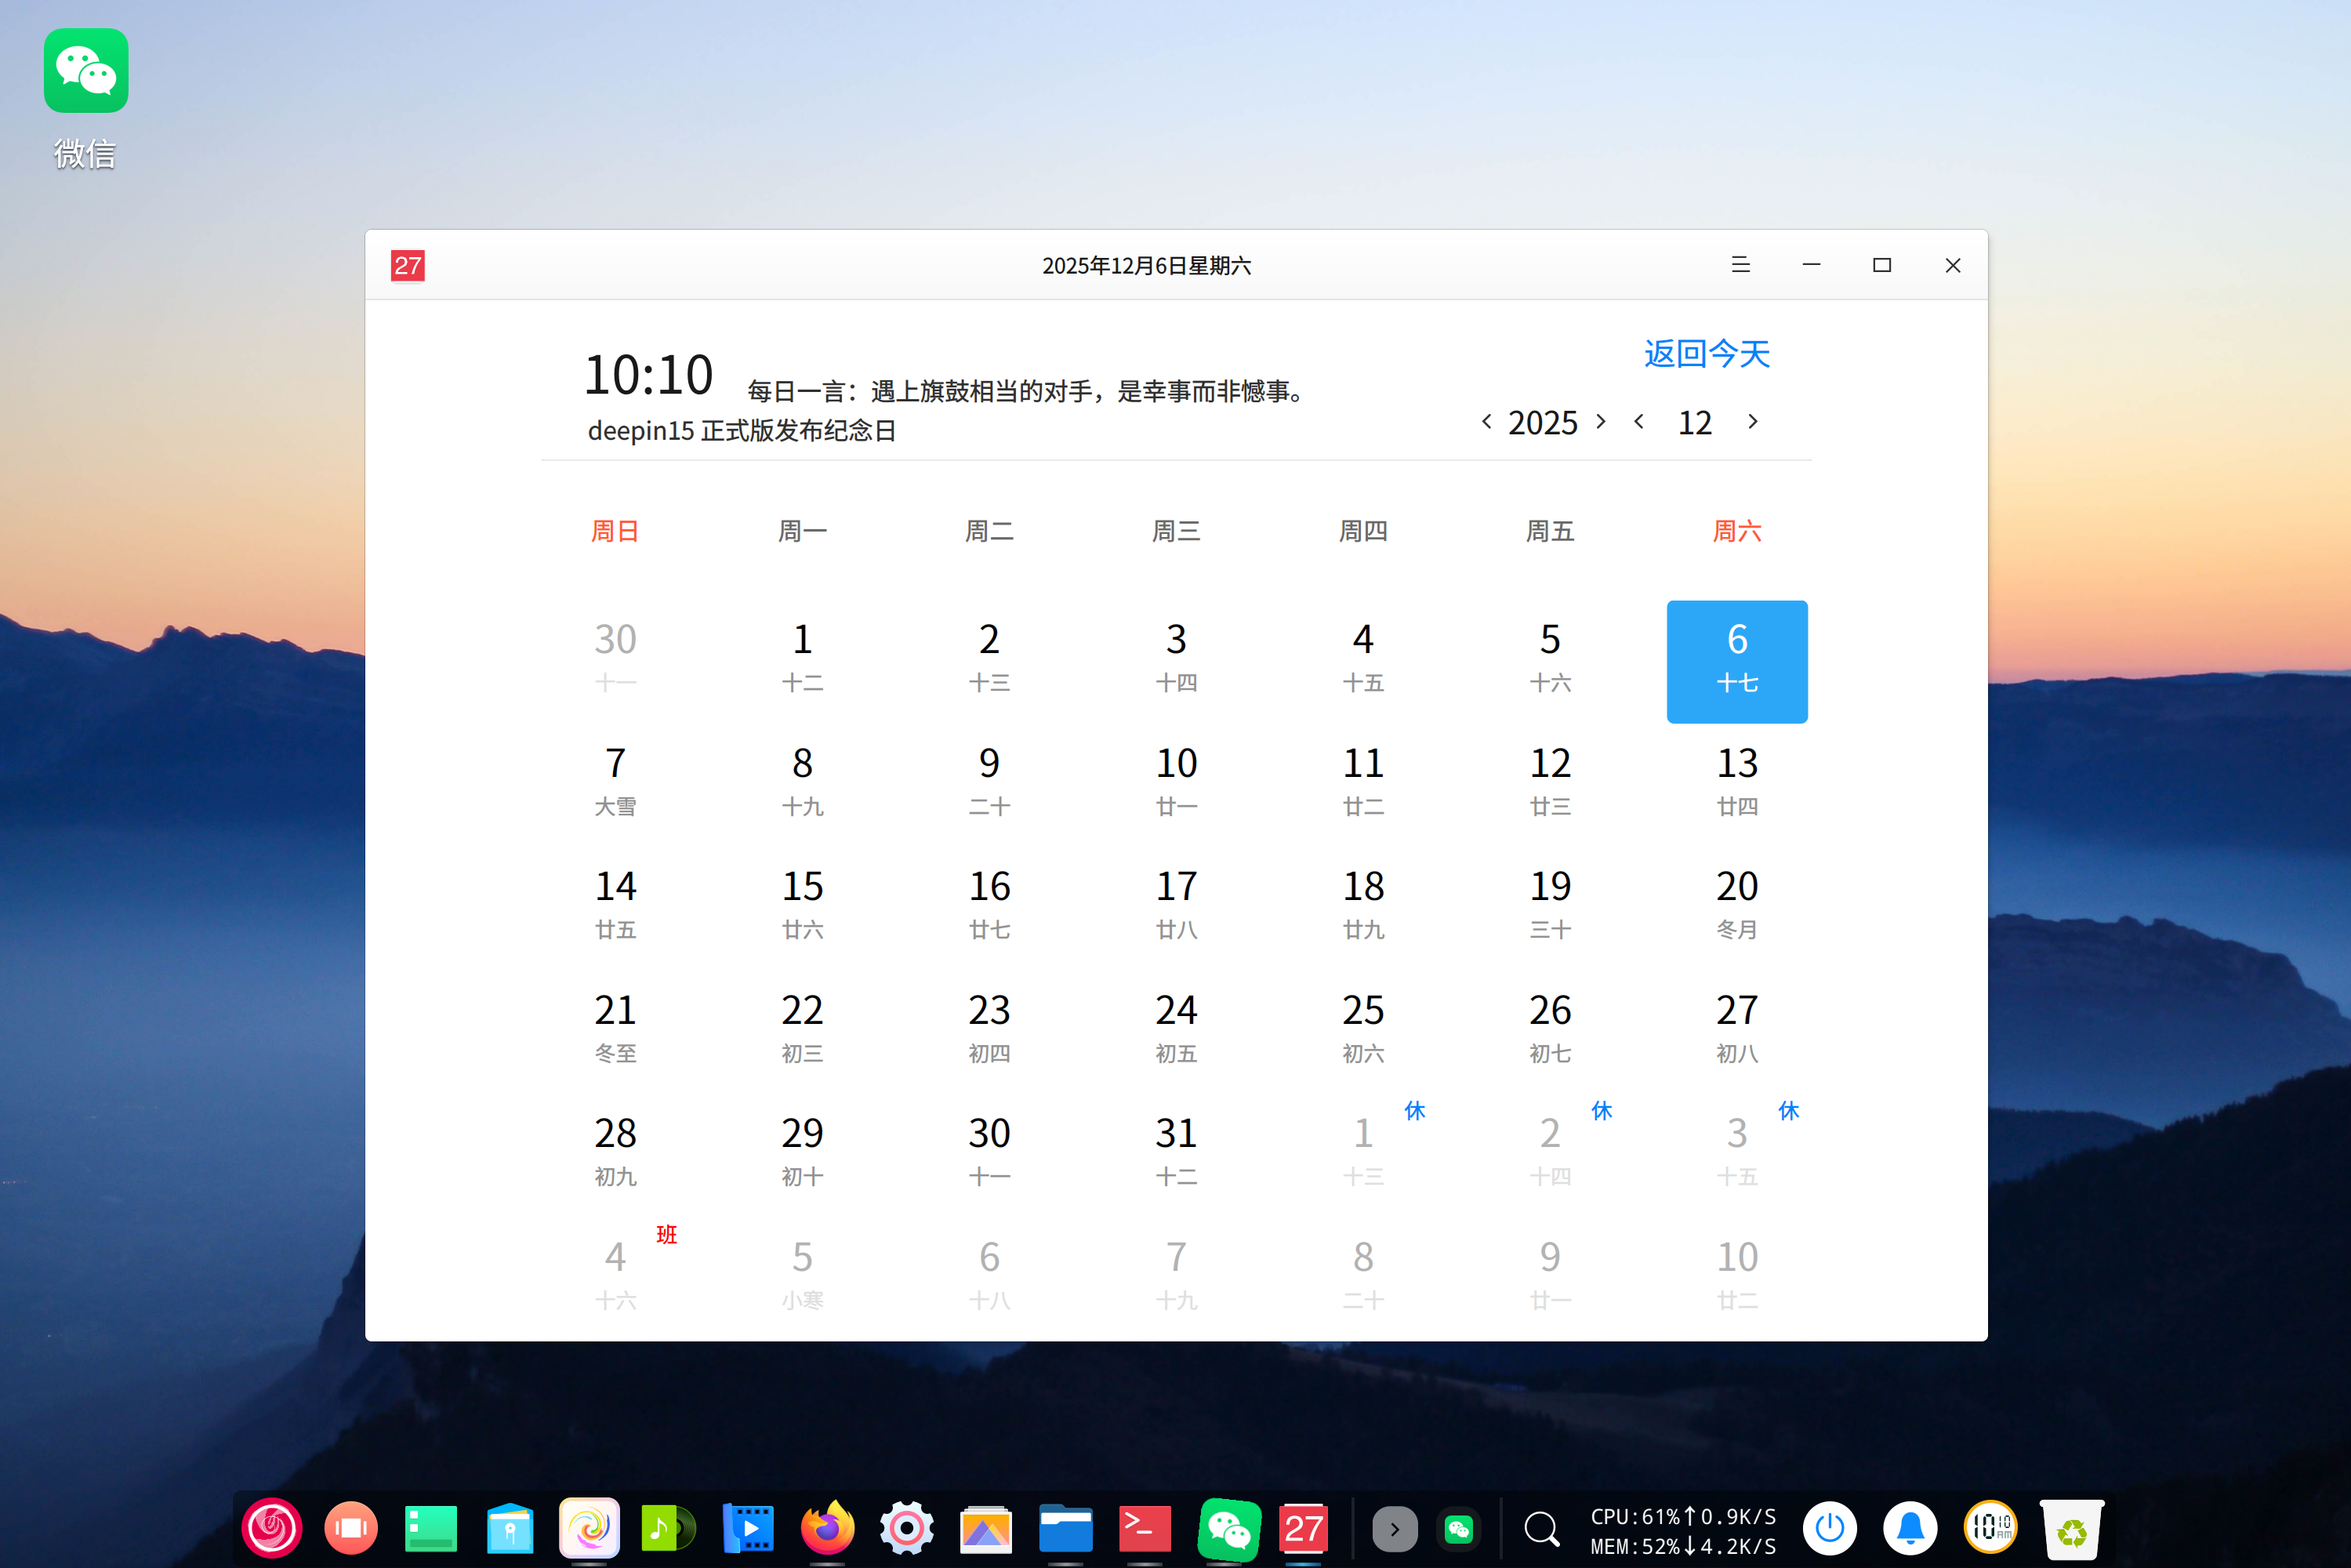Image resolution: width=2351 pixels, height=1568 pixels.
Task: Open system settings gear in dock
Action: point(906,1527)
